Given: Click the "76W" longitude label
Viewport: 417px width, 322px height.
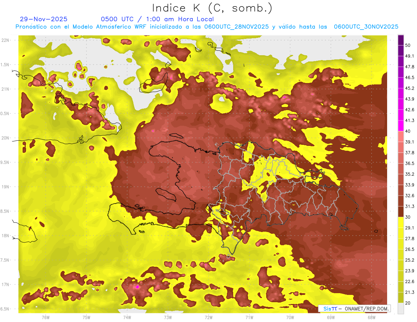Looking at the screenshot, I should [46, 317].
